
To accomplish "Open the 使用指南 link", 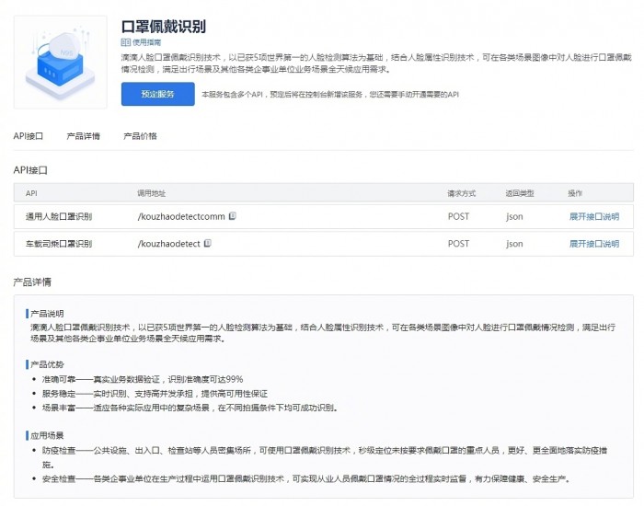I will pos(145,42).
